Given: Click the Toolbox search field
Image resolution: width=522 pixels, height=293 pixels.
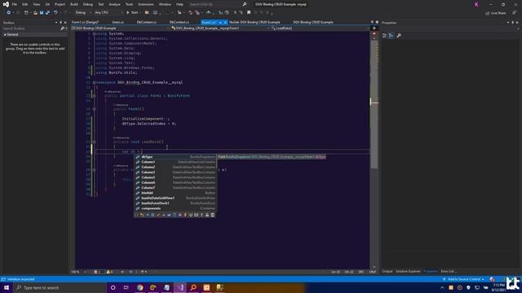Looking at the screenshot, I should click(x=32, y=28).
